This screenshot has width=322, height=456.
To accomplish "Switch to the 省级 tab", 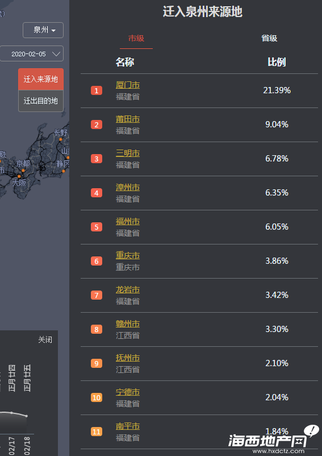I will point(269,39).
